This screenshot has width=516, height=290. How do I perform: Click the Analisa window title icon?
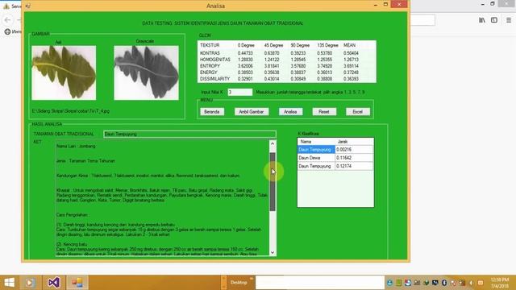click(28, 6)
